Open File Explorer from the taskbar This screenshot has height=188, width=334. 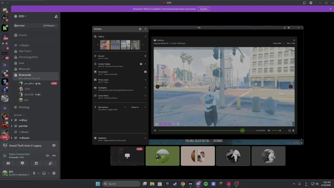(152, 184)
